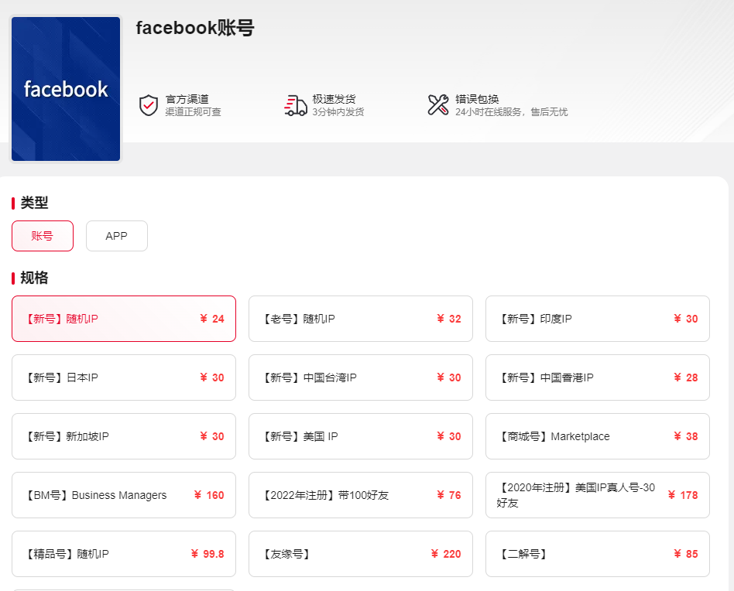Choose the 【老号】随机IP spec card
This screenshot has width=734, height=591.
(x=361, y=319)
